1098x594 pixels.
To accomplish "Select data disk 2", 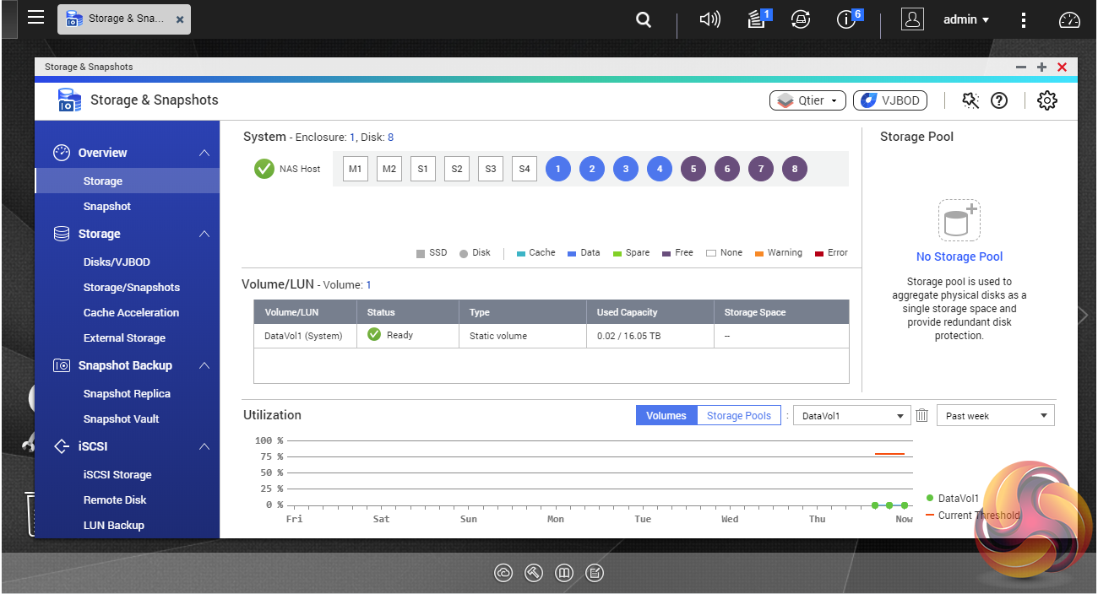I will [x=592, y=169].
